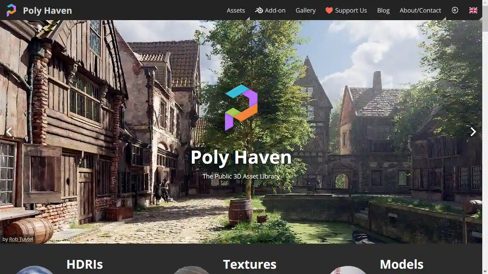Open the Gallery menu item
488x274 pixels.
point(306,10)
